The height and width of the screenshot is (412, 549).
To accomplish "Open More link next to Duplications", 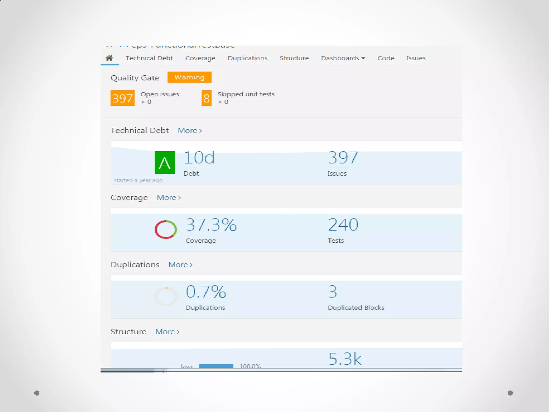I will tap(180, 265).
